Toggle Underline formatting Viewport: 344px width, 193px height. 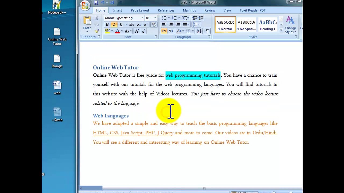[121, 25]
